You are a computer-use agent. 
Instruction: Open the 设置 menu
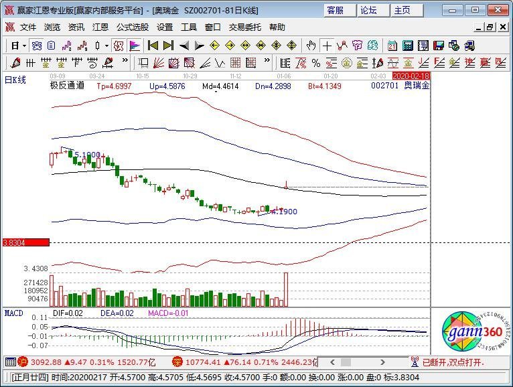(165, 27)
